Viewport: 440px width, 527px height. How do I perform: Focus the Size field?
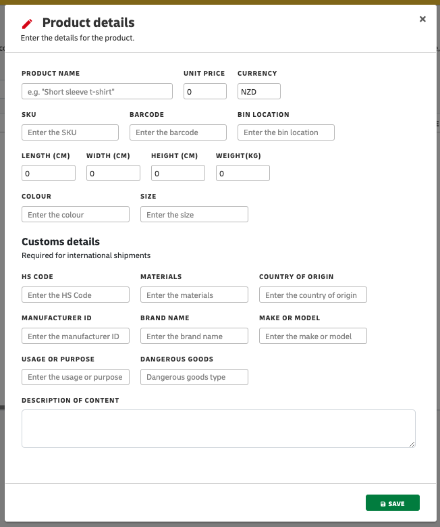(x=194, y=214)
